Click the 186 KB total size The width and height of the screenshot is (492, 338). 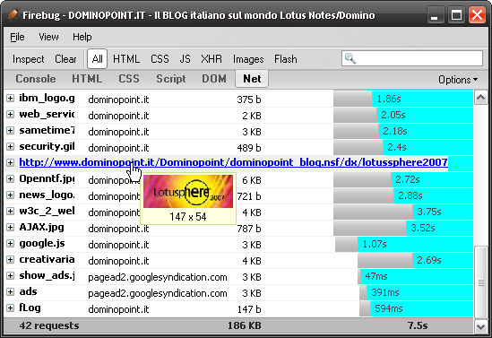coord(245,325)
